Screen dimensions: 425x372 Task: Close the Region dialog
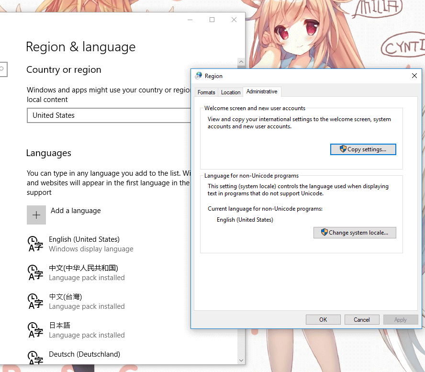coord(414,76)
